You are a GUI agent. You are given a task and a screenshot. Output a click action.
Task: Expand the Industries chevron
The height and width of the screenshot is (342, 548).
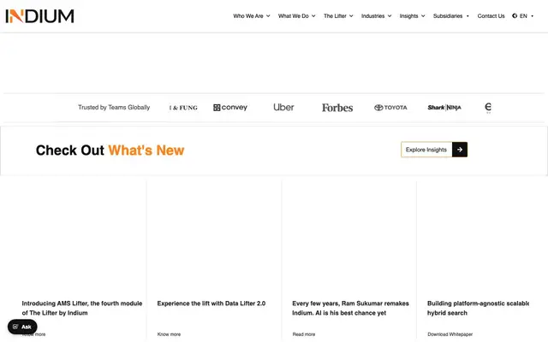[390, 16]
